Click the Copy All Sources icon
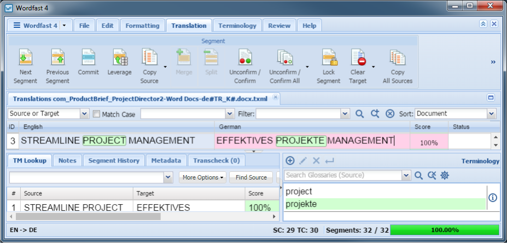The image size is (507, 243). [398, 57]
